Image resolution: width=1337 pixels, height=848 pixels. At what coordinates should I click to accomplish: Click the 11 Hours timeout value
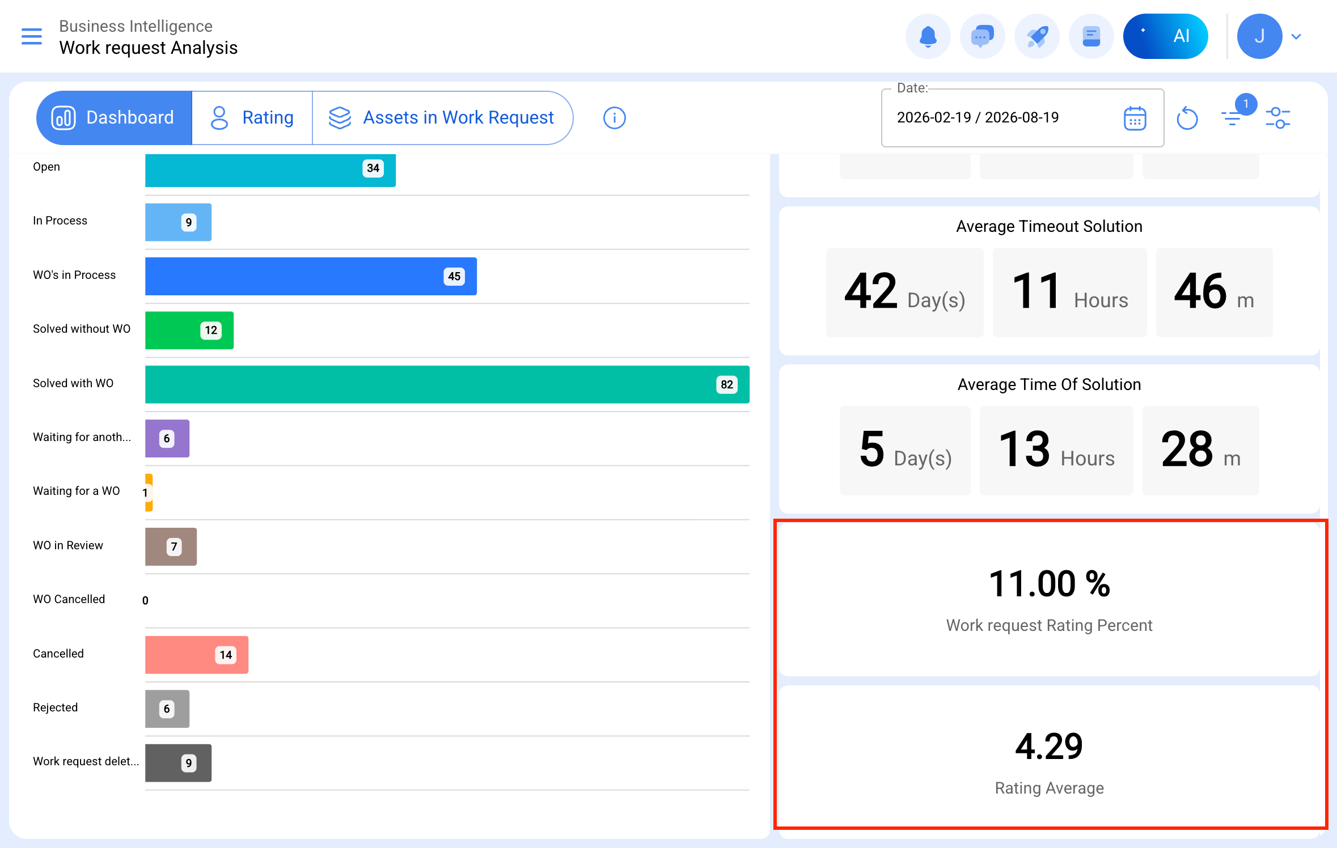tap(1070, 292)
